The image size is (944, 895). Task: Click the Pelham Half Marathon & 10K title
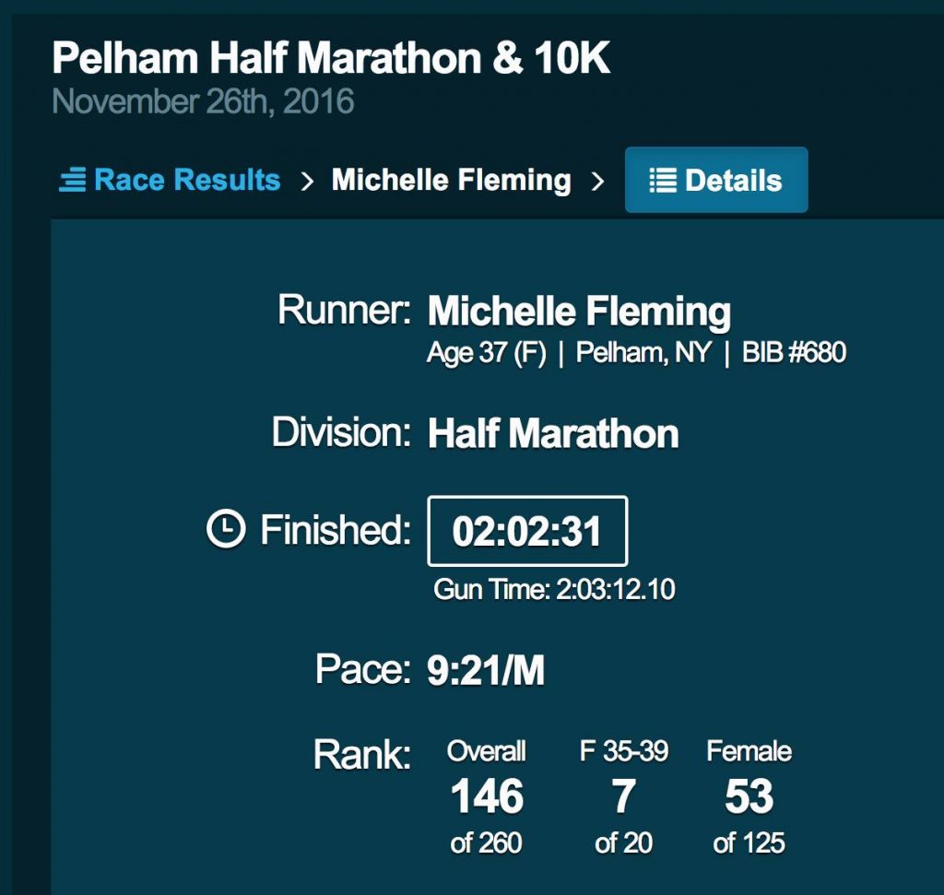click(331, 58)
